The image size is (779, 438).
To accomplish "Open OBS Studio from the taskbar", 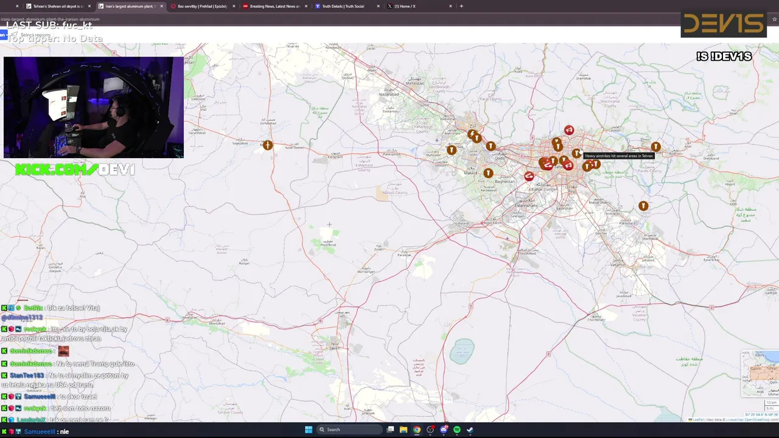I will [430, 429].
